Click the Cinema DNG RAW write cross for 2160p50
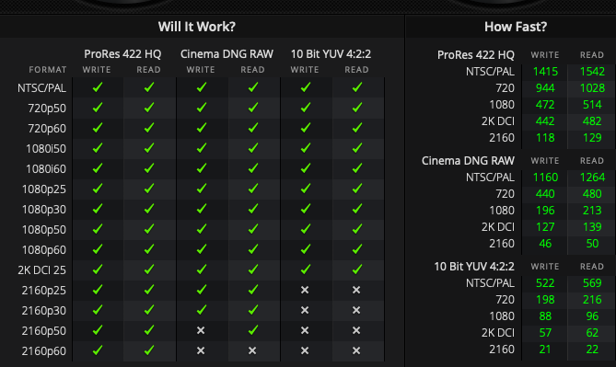 201,330
